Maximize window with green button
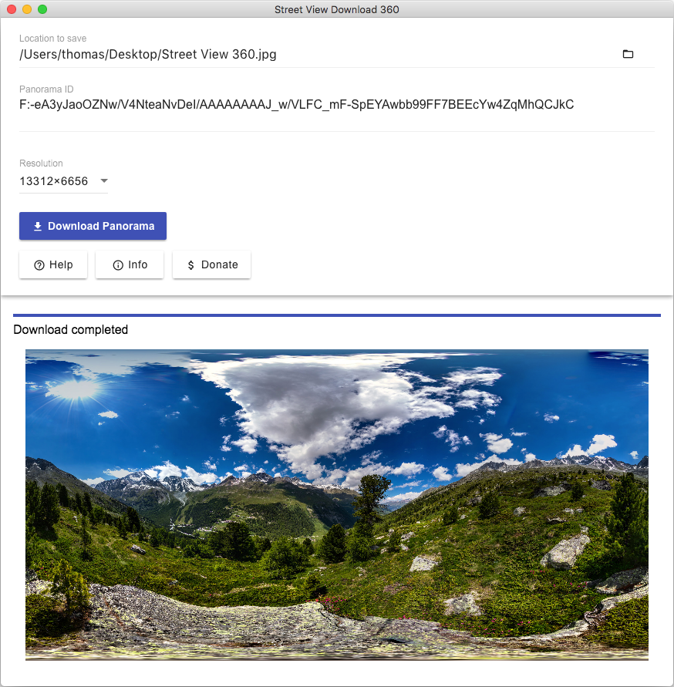 (x=42, y=9)
